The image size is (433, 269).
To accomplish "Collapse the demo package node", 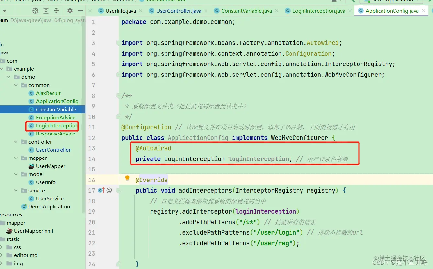I will (x=9, y=77).
